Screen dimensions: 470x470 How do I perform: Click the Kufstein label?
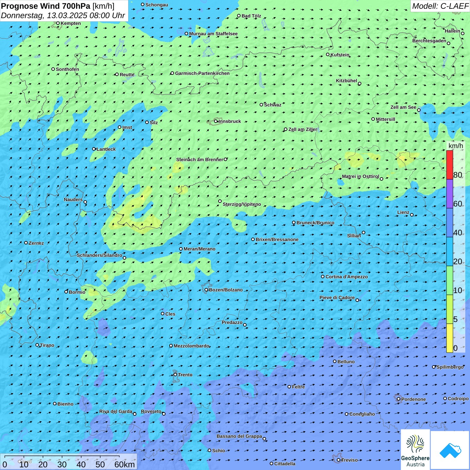(x=340, y=55)
